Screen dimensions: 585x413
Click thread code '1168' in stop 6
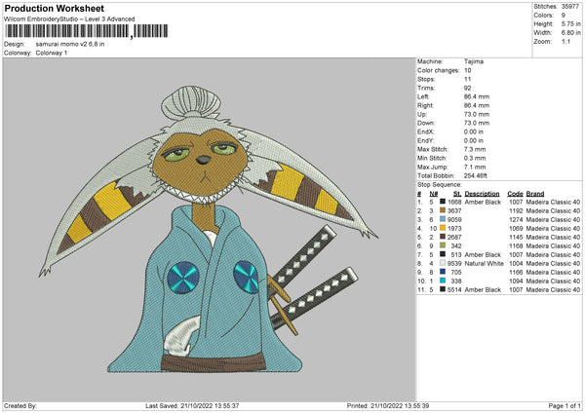click(x=516, y=246)
